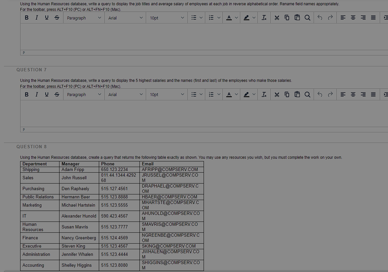Viewport: 388px width, 272px height.
Task: Click the Undo arrow icon
Action: click(x=320, y=17)
